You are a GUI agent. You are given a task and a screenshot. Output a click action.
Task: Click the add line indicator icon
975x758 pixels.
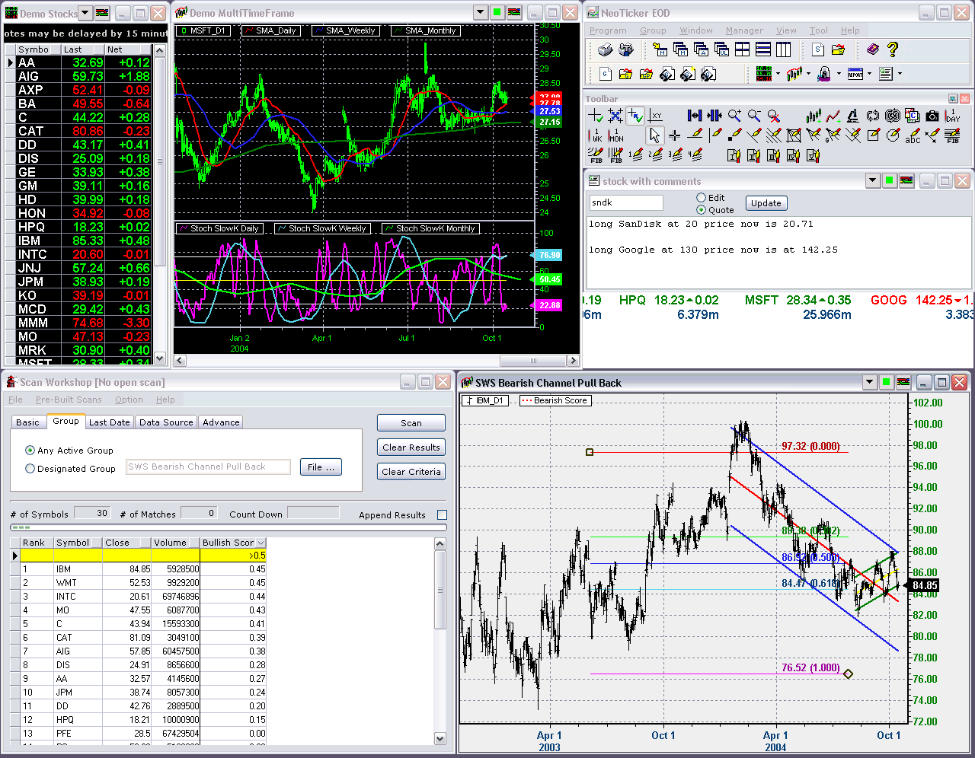[x=833, y=116]
